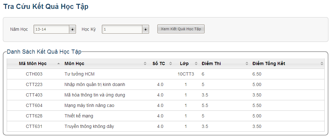Image resolution: width=331 pixels, height=139 pixels.
Task: Click the Môn Học column header text
Action: (x=74, y=63)
